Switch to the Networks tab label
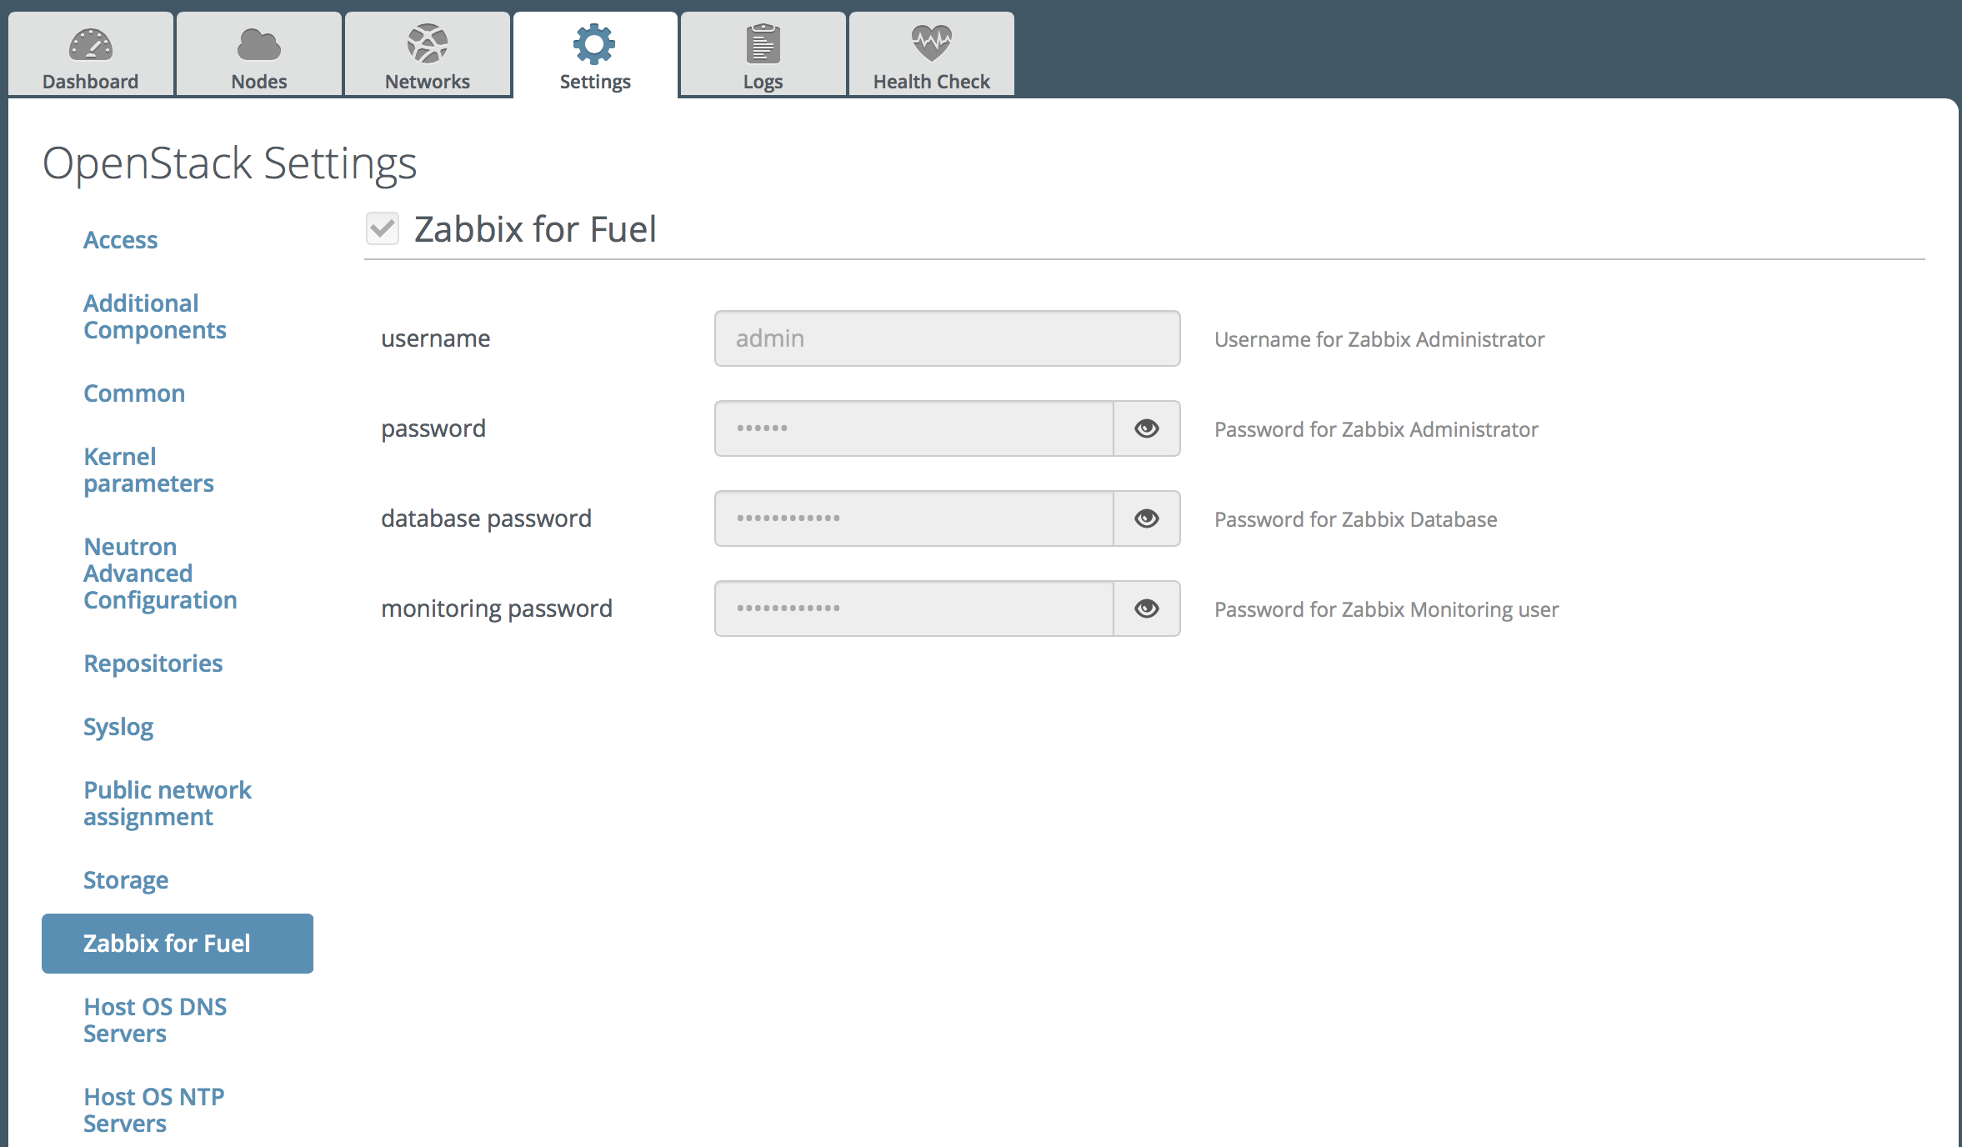Viewport: 1962px width, 1147px height. pos(428,82)
